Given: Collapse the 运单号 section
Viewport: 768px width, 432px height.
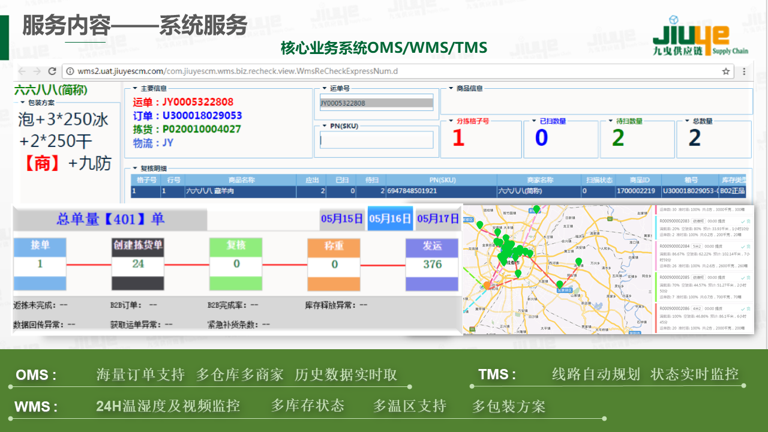Looking at the screenshot, I should point(324,88).
